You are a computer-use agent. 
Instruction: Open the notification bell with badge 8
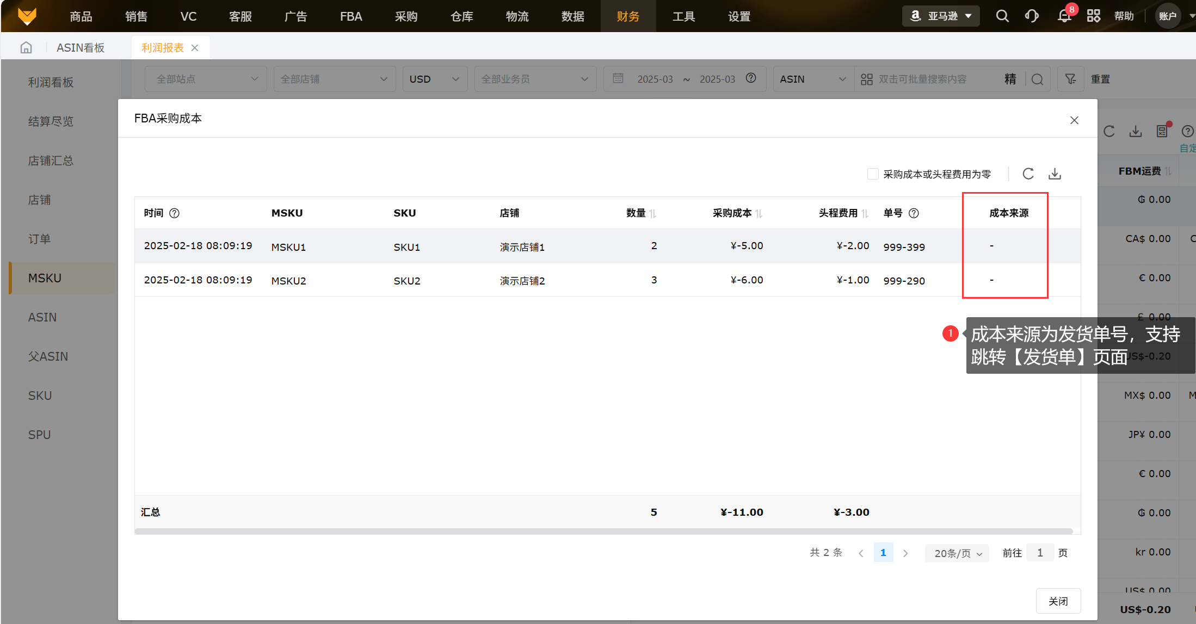click(1064, 16)
